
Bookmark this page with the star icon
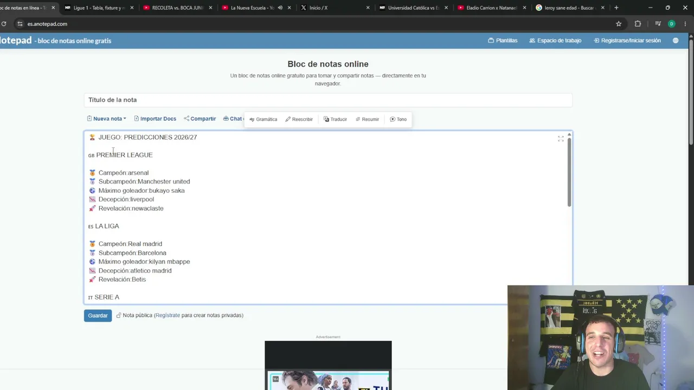tap(619, 24)
